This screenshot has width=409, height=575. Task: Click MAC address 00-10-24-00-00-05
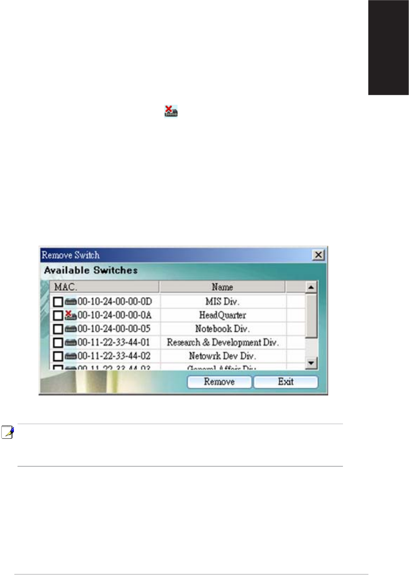coord(114,329)
